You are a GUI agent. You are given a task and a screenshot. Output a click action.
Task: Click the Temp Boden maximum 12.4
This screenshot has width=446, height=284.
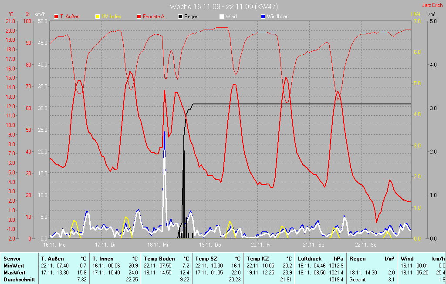(x=185, y=273)
